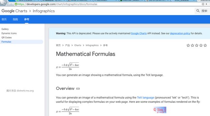Click the URL in the address bar

click(58, 4)
